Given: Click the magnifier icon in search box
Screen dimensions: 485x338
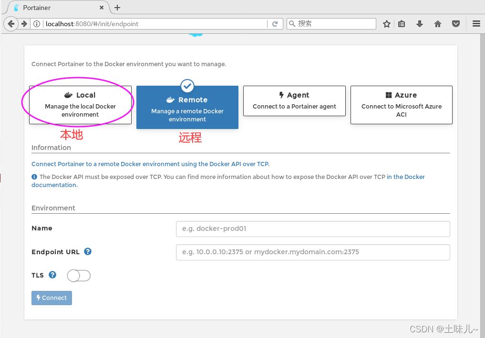Looking at the screenshot, I should click(x=292, y=23).
